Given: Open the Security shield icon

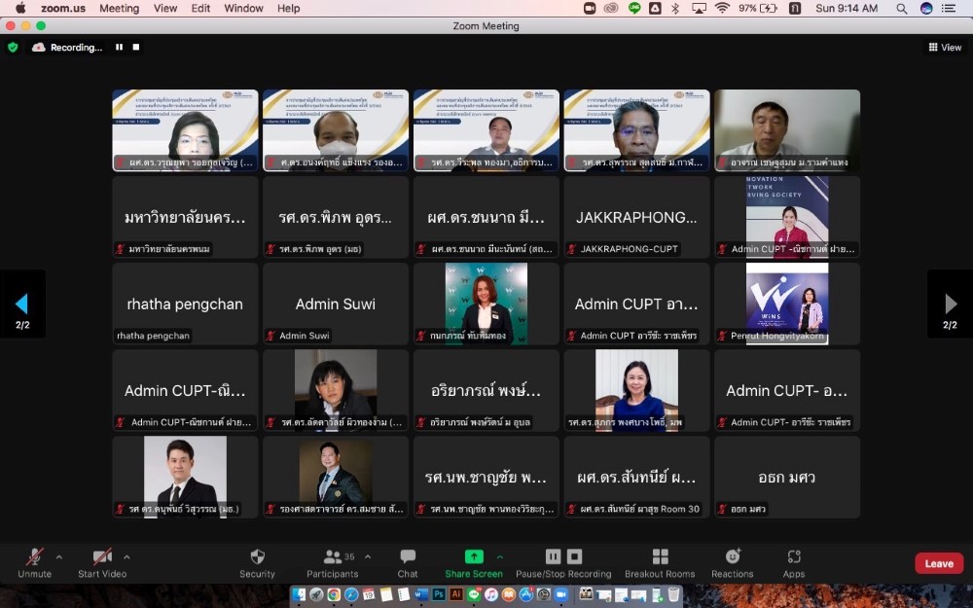Looking at the screenshot, I should pyautogui.click(x=257, y=557).
